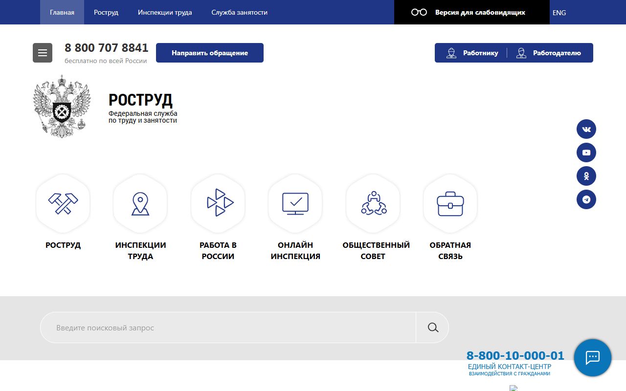
Task: Open the chat bubble widget
Action: click(593, 358)
